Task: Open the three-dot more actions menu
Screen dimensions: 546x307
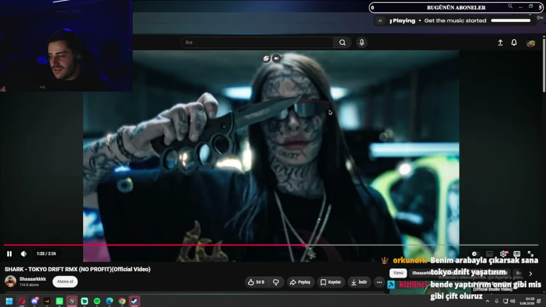Action: [x=379, y=282]
